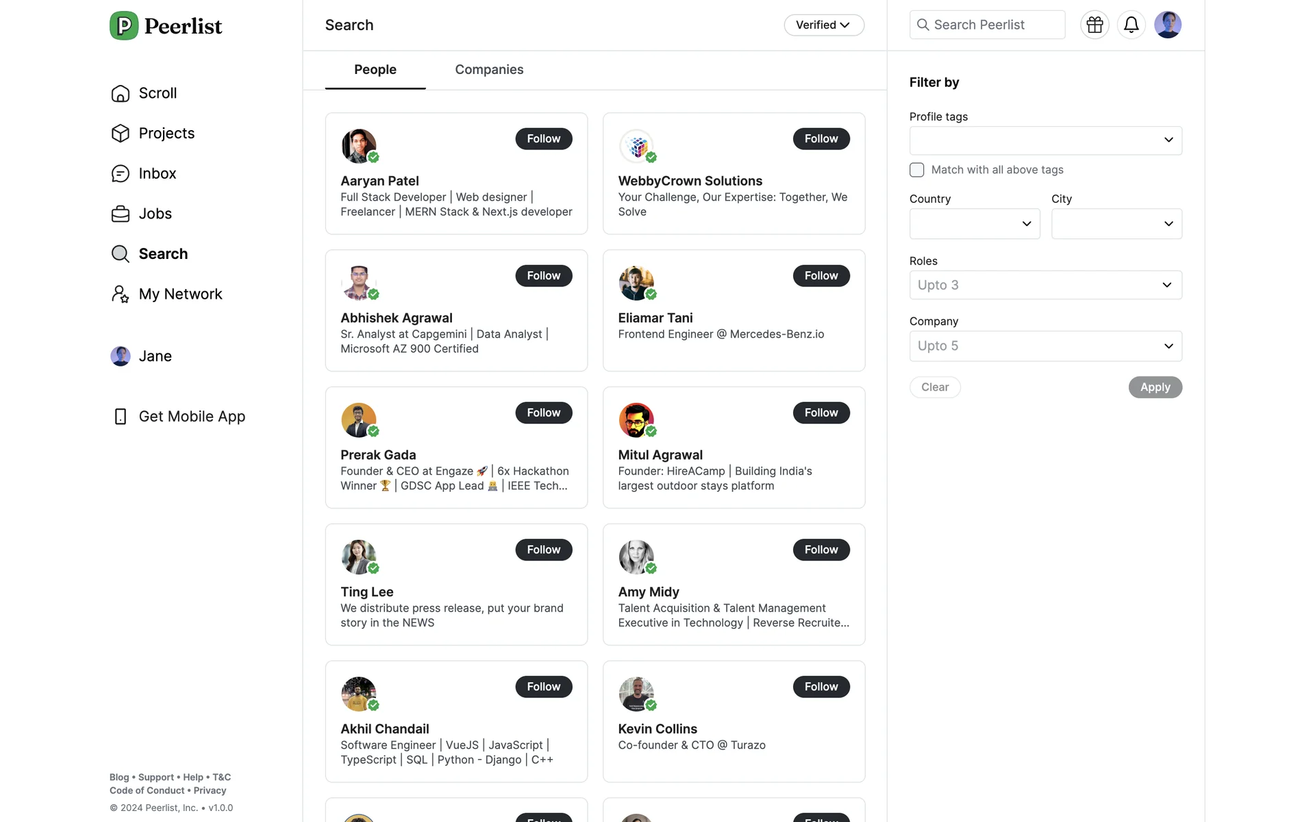Image resolution: width=1315 pixels, height=822 pixels.
Task: Open Eliamar Tani's profile photo
Action: coord(636,283)
